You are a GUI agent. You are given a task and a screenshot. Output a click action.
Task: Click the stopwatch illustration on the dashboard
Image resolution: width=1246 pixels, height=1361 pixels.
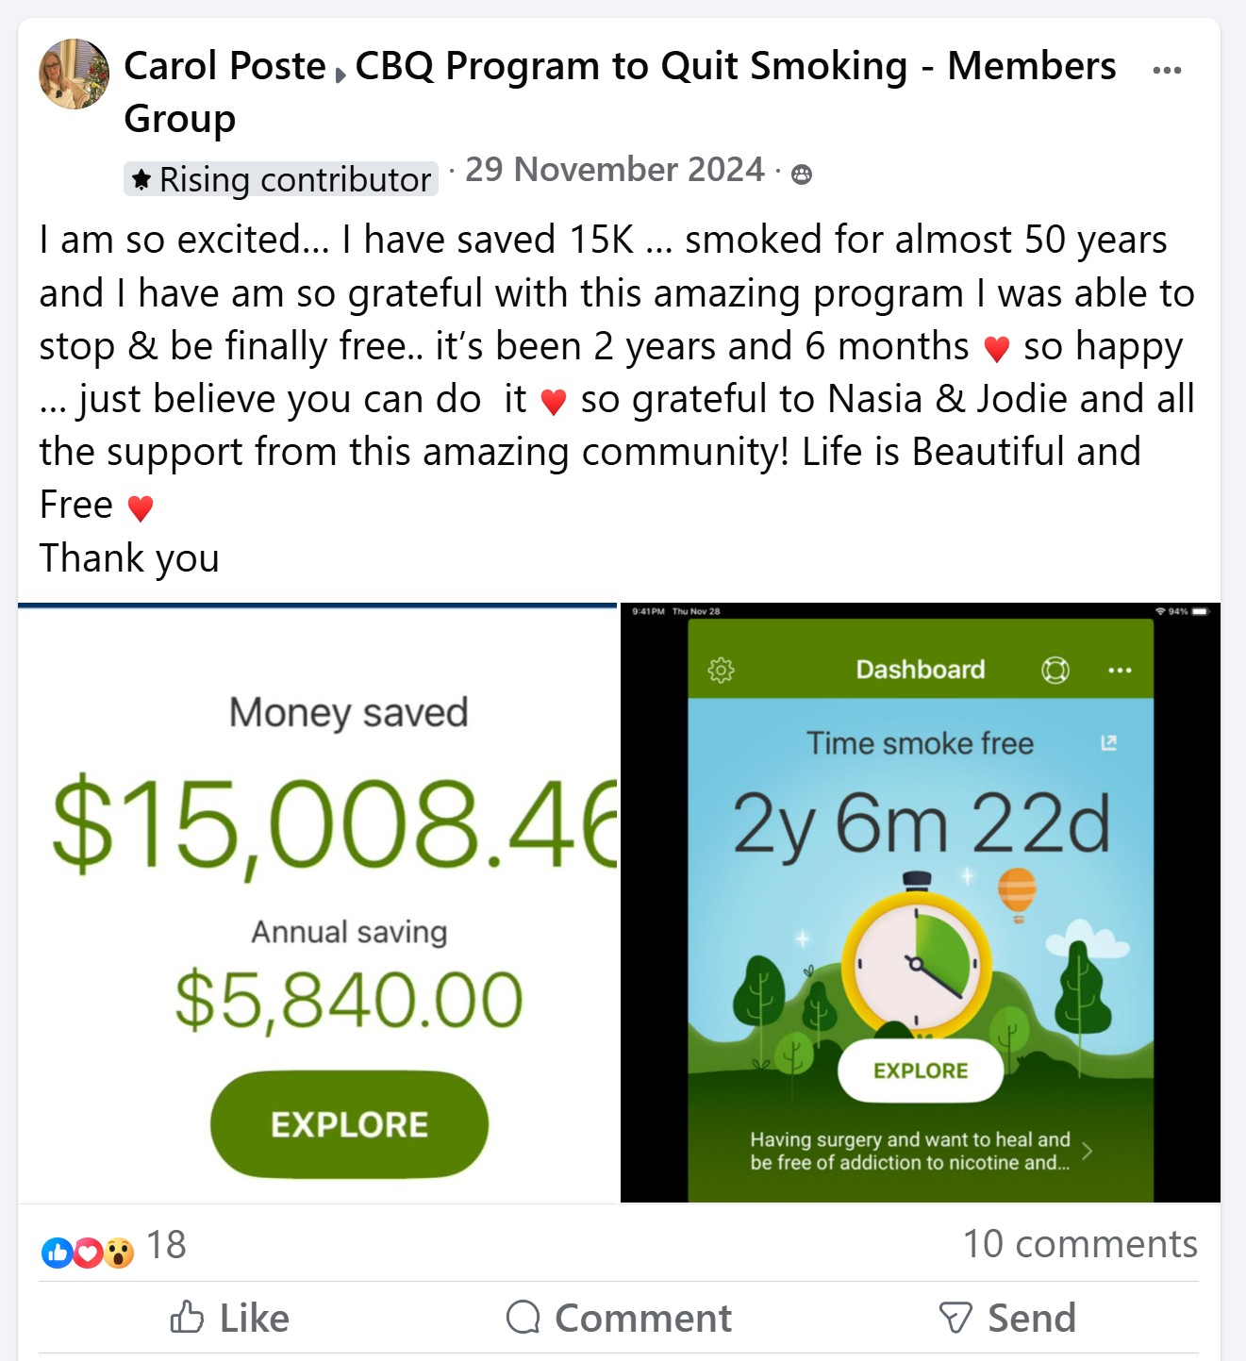tap(916, 962)
